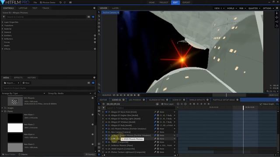280x157 pixels.
Task: Click the New Layer button in timeline
Action: (x=168, y=104)
